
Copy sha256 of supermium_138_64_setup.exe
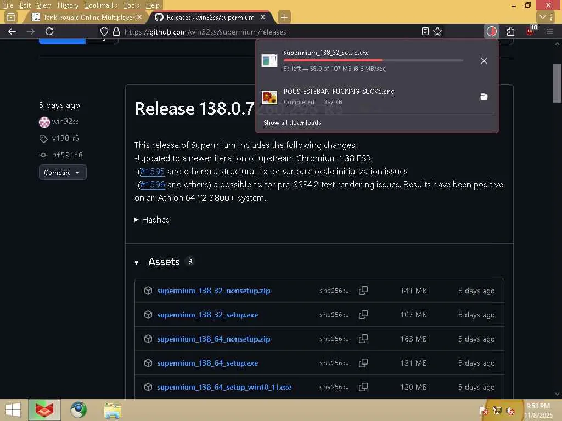[x=363, y=363]
